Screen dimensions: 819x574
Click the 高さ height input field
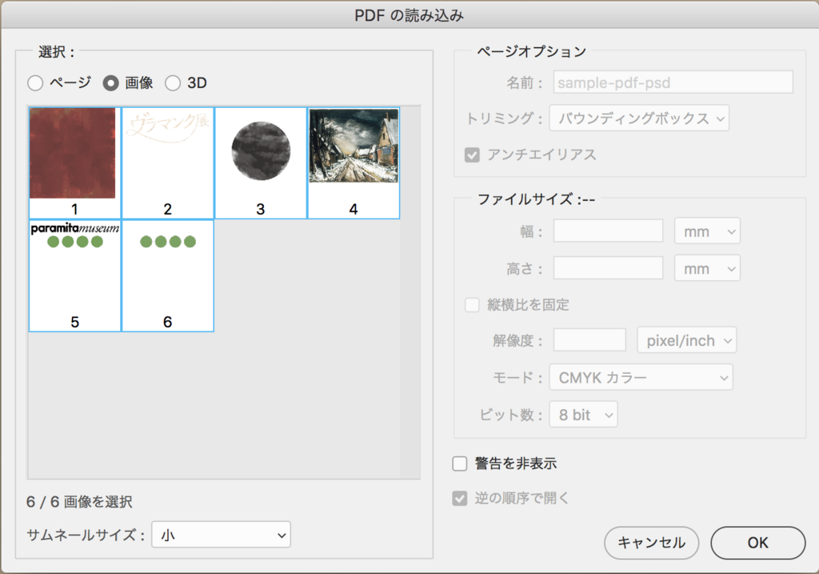coord(608,268)
